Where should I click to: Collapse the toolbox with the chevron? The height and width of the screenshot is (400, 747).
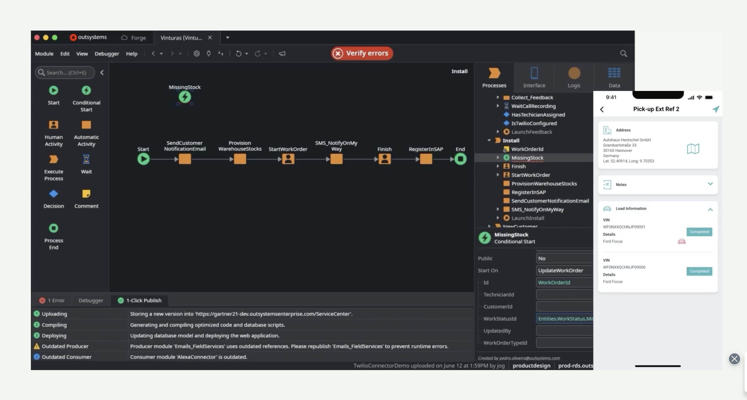102,73
